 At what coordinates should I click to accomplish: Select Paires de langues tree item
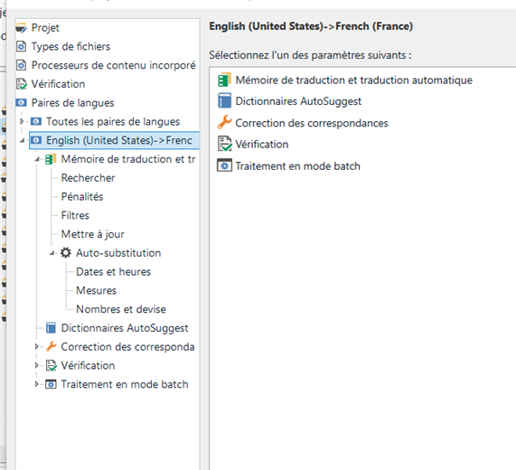tap(72, 103)
